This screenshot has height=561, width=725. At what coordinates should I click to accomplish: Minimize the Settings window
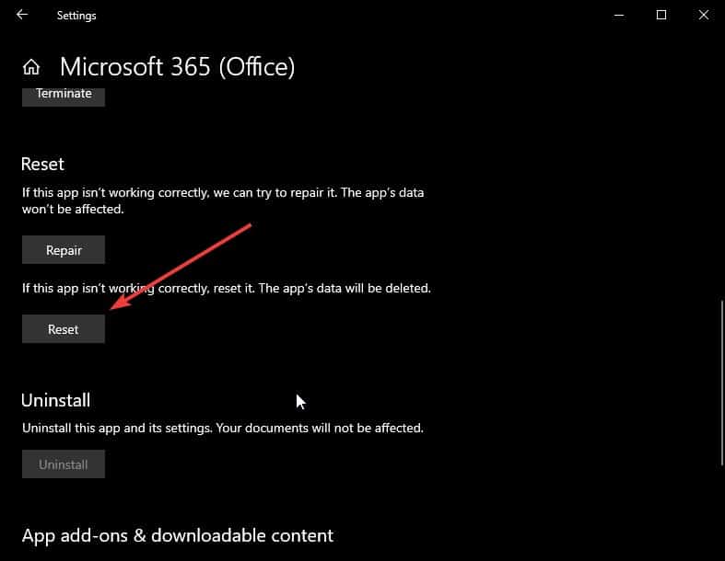(619, 16)
